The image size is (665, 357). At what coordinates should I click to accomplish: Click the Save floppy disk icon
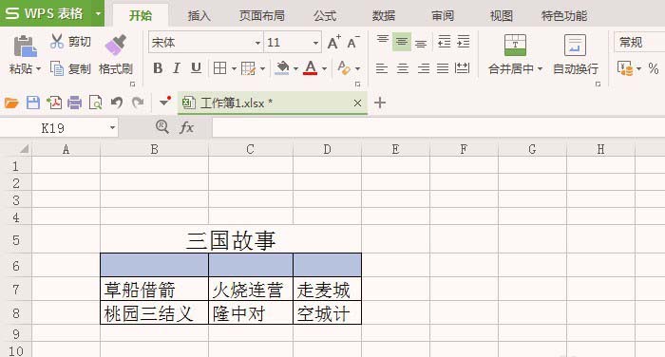(33, 103)
